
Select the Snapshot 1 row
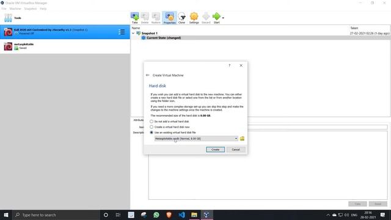[260, 33]
